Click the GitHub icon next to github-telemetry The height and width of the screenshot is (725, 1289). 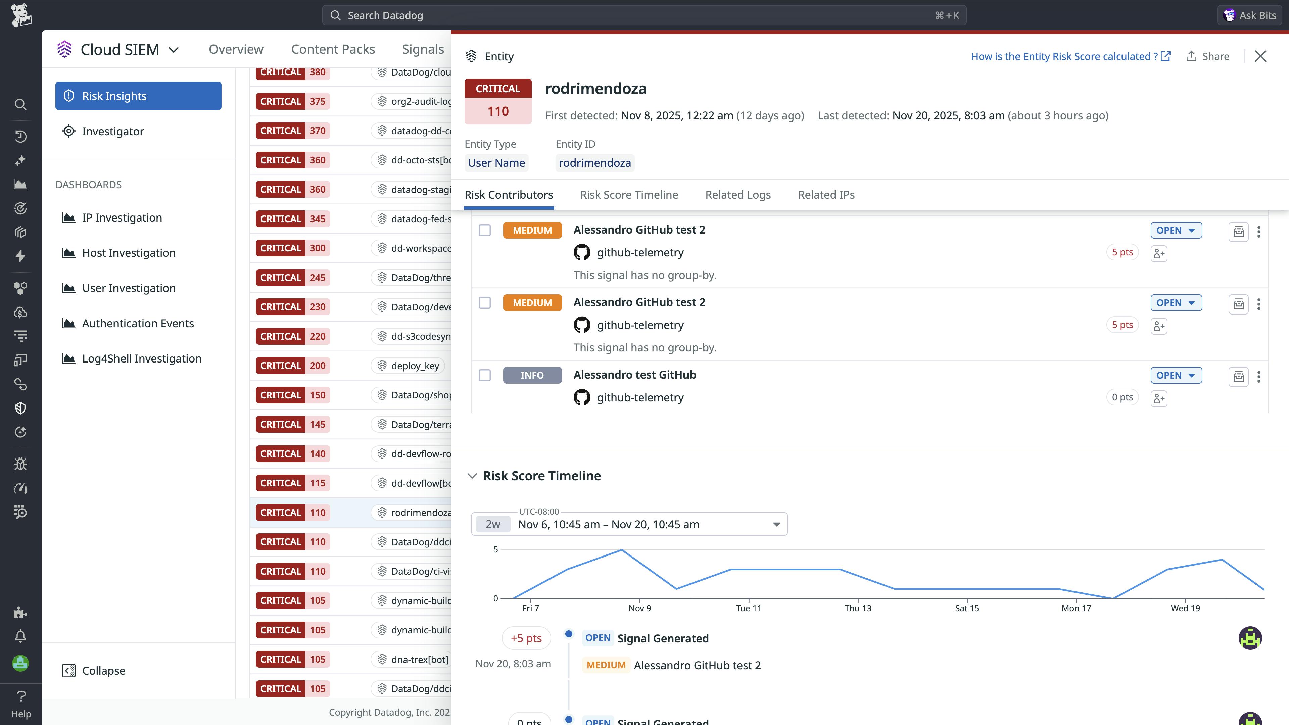pos(582,253)
